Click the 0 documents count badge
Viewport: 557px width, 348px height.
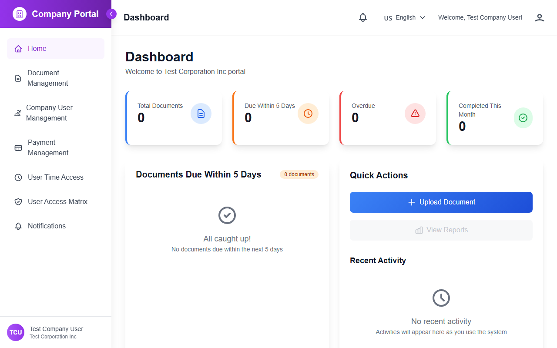[299, 174]
